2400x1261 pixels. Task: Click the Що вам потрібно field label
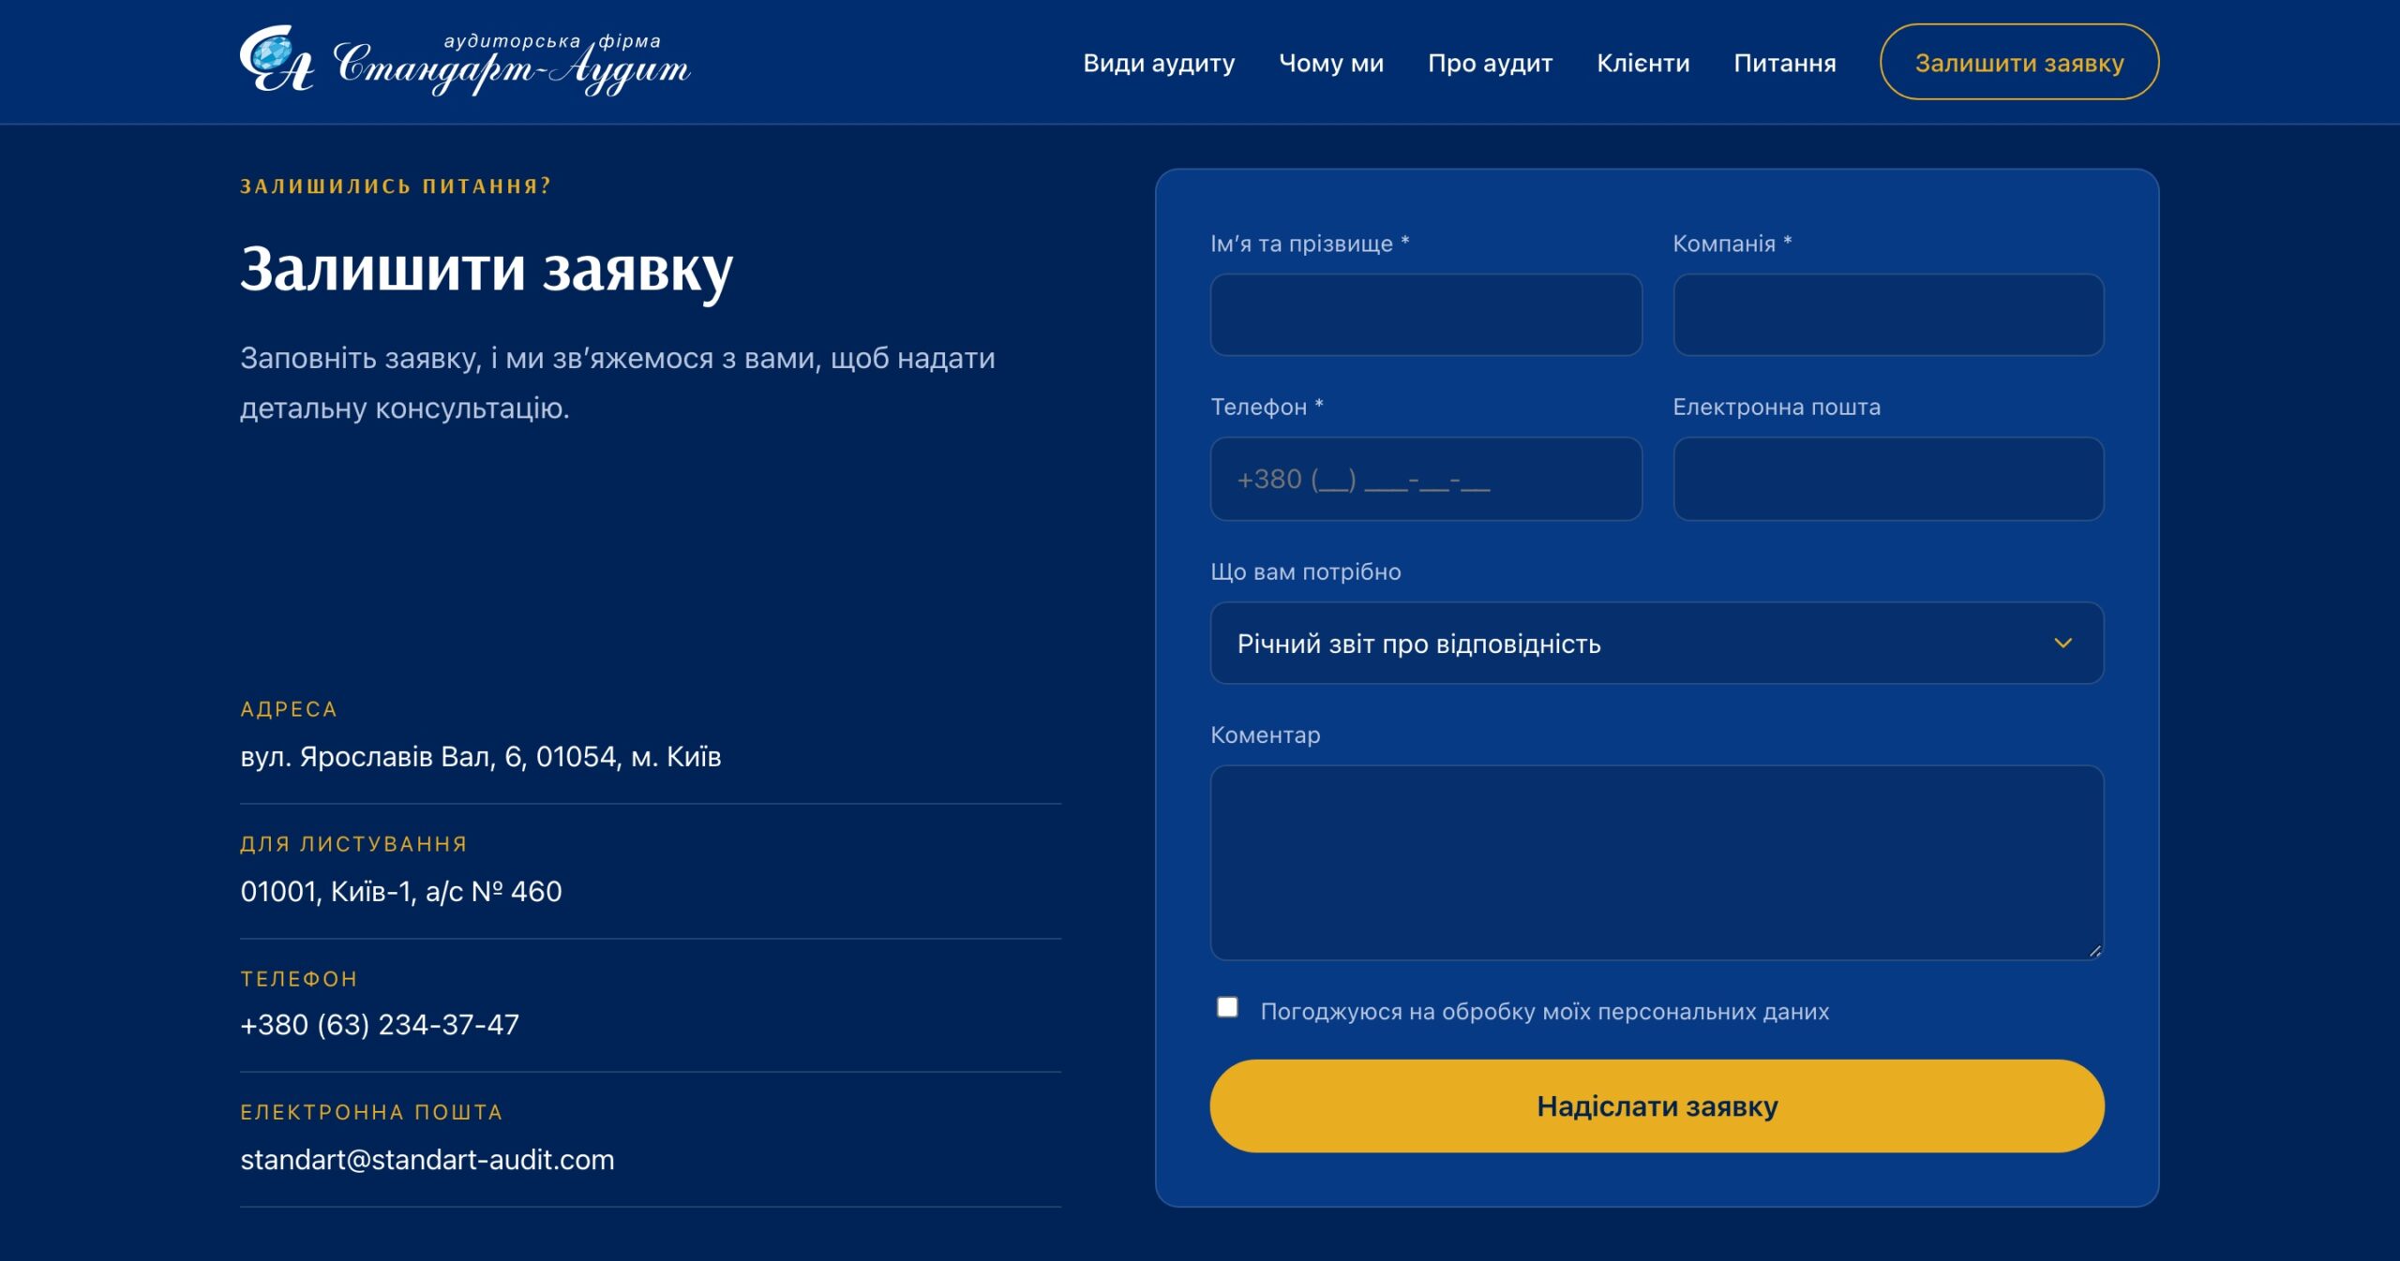(1306, 571)
